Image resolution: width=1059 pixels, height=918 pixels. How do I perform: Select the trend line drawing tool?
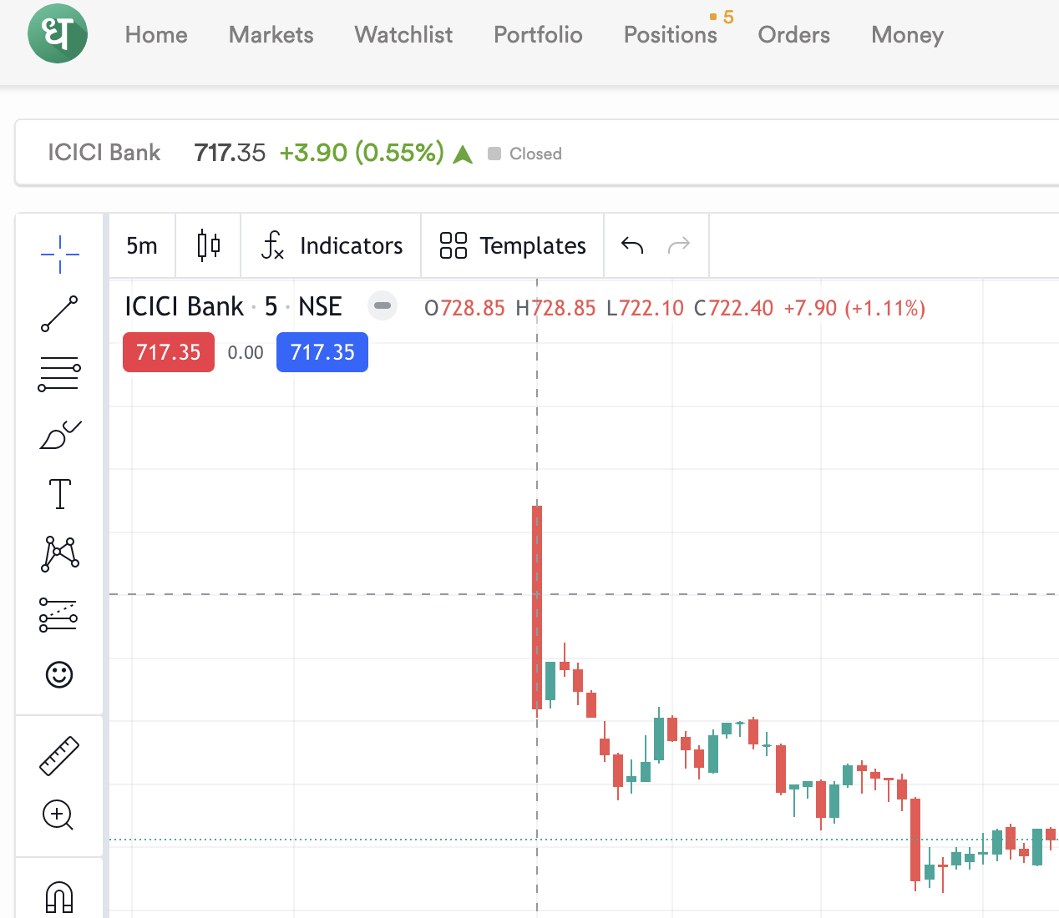point(59,314)
